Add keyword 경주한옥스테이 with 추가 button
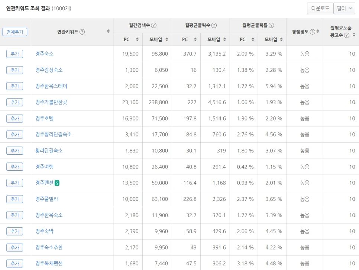 (14, 86)
